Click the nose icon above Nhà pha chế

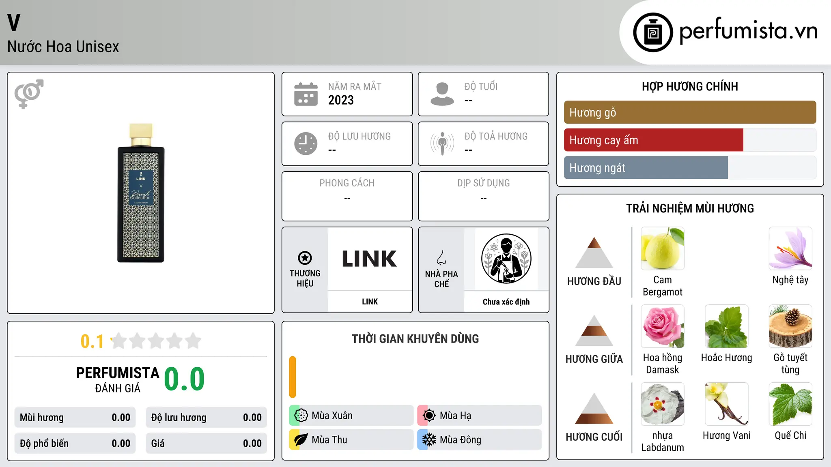coord(441,258)
